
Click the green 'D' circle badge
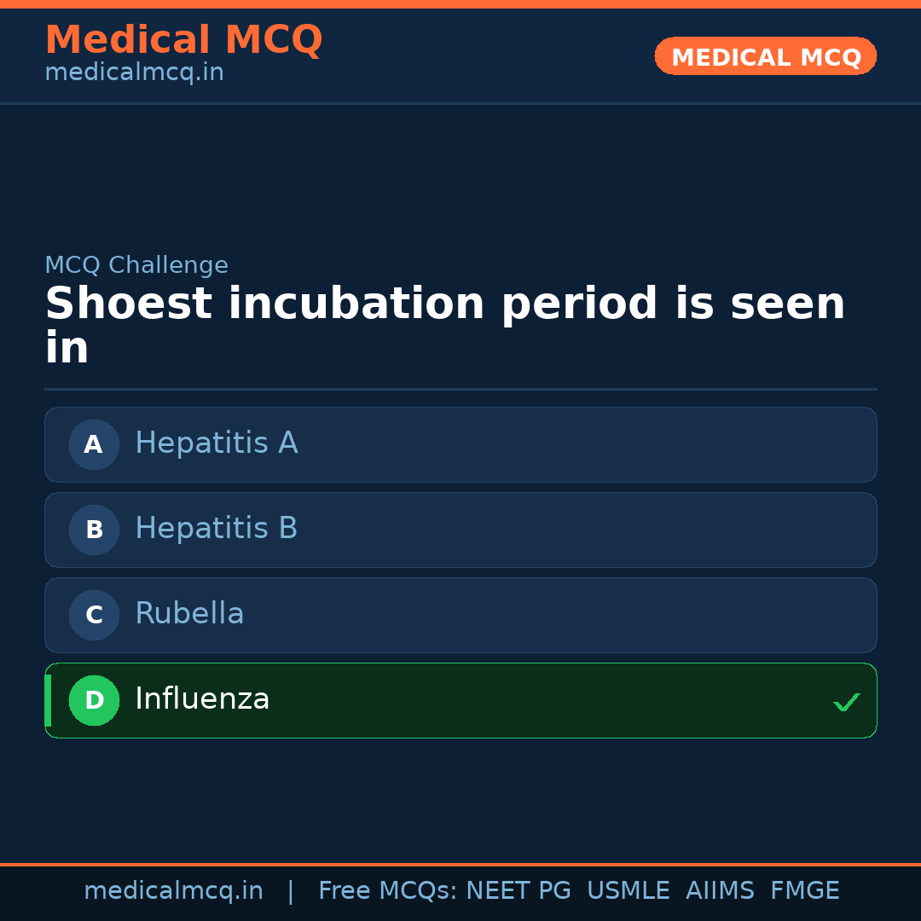[x=94, y=700]
